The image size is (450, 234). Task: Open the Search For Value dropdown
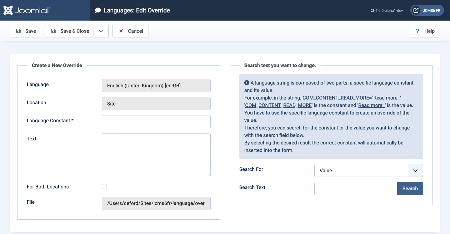[368, 170]
